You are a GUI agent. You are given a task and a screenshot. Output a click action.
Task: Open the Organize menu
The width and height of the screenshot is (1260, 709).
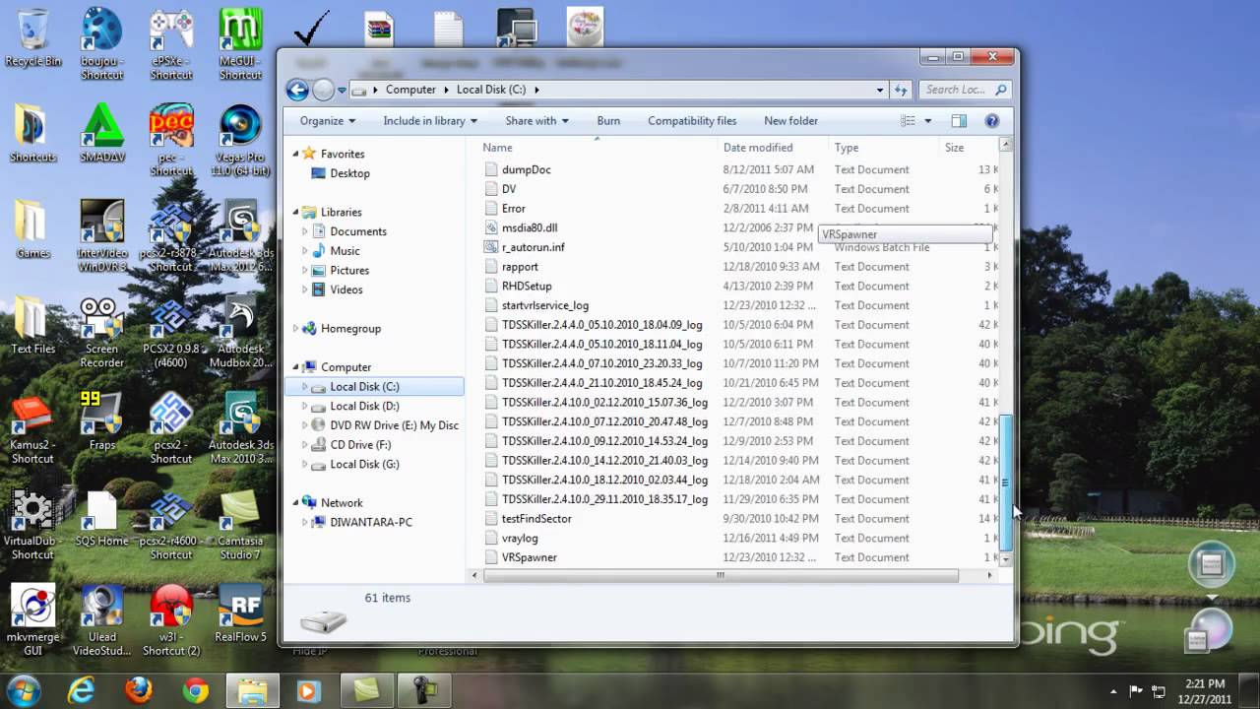(x=328, y=121)
